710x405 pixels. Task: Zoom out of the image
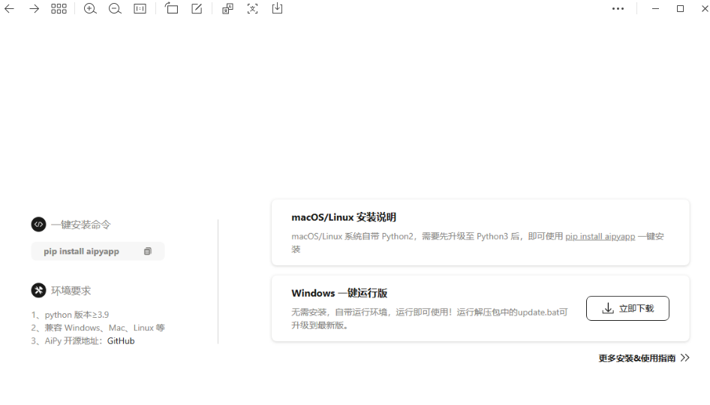point(115,9)
